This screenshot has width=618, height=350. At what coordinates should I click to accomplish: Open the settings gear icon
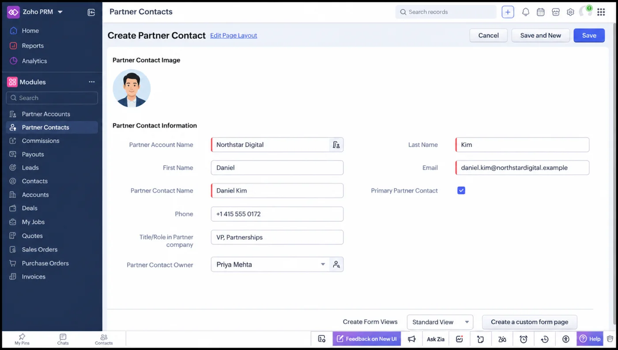pyautogui.click(x=570, y=12)
